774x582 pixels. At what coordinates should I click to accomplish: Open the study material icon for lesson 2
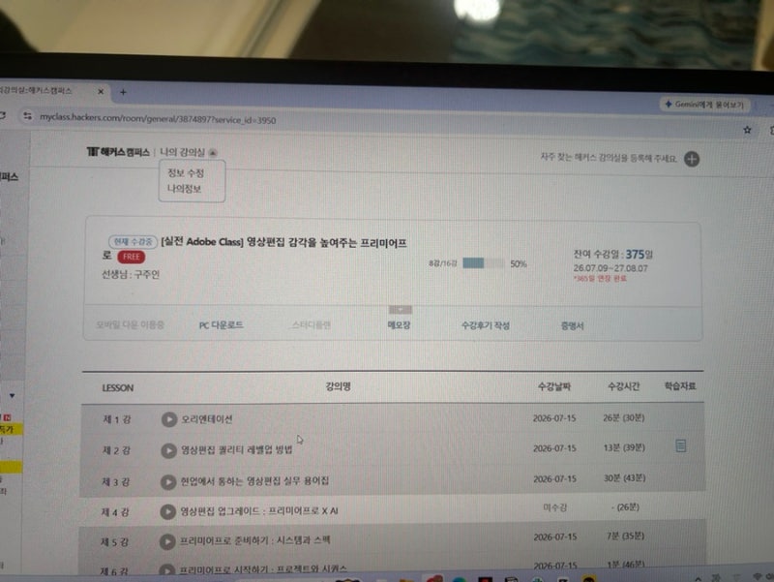point(681,446)
